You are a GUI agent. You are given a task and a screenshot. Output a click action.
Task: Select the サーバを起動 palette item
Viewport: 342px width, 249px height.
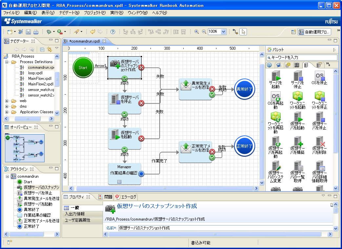coord(275,80)
